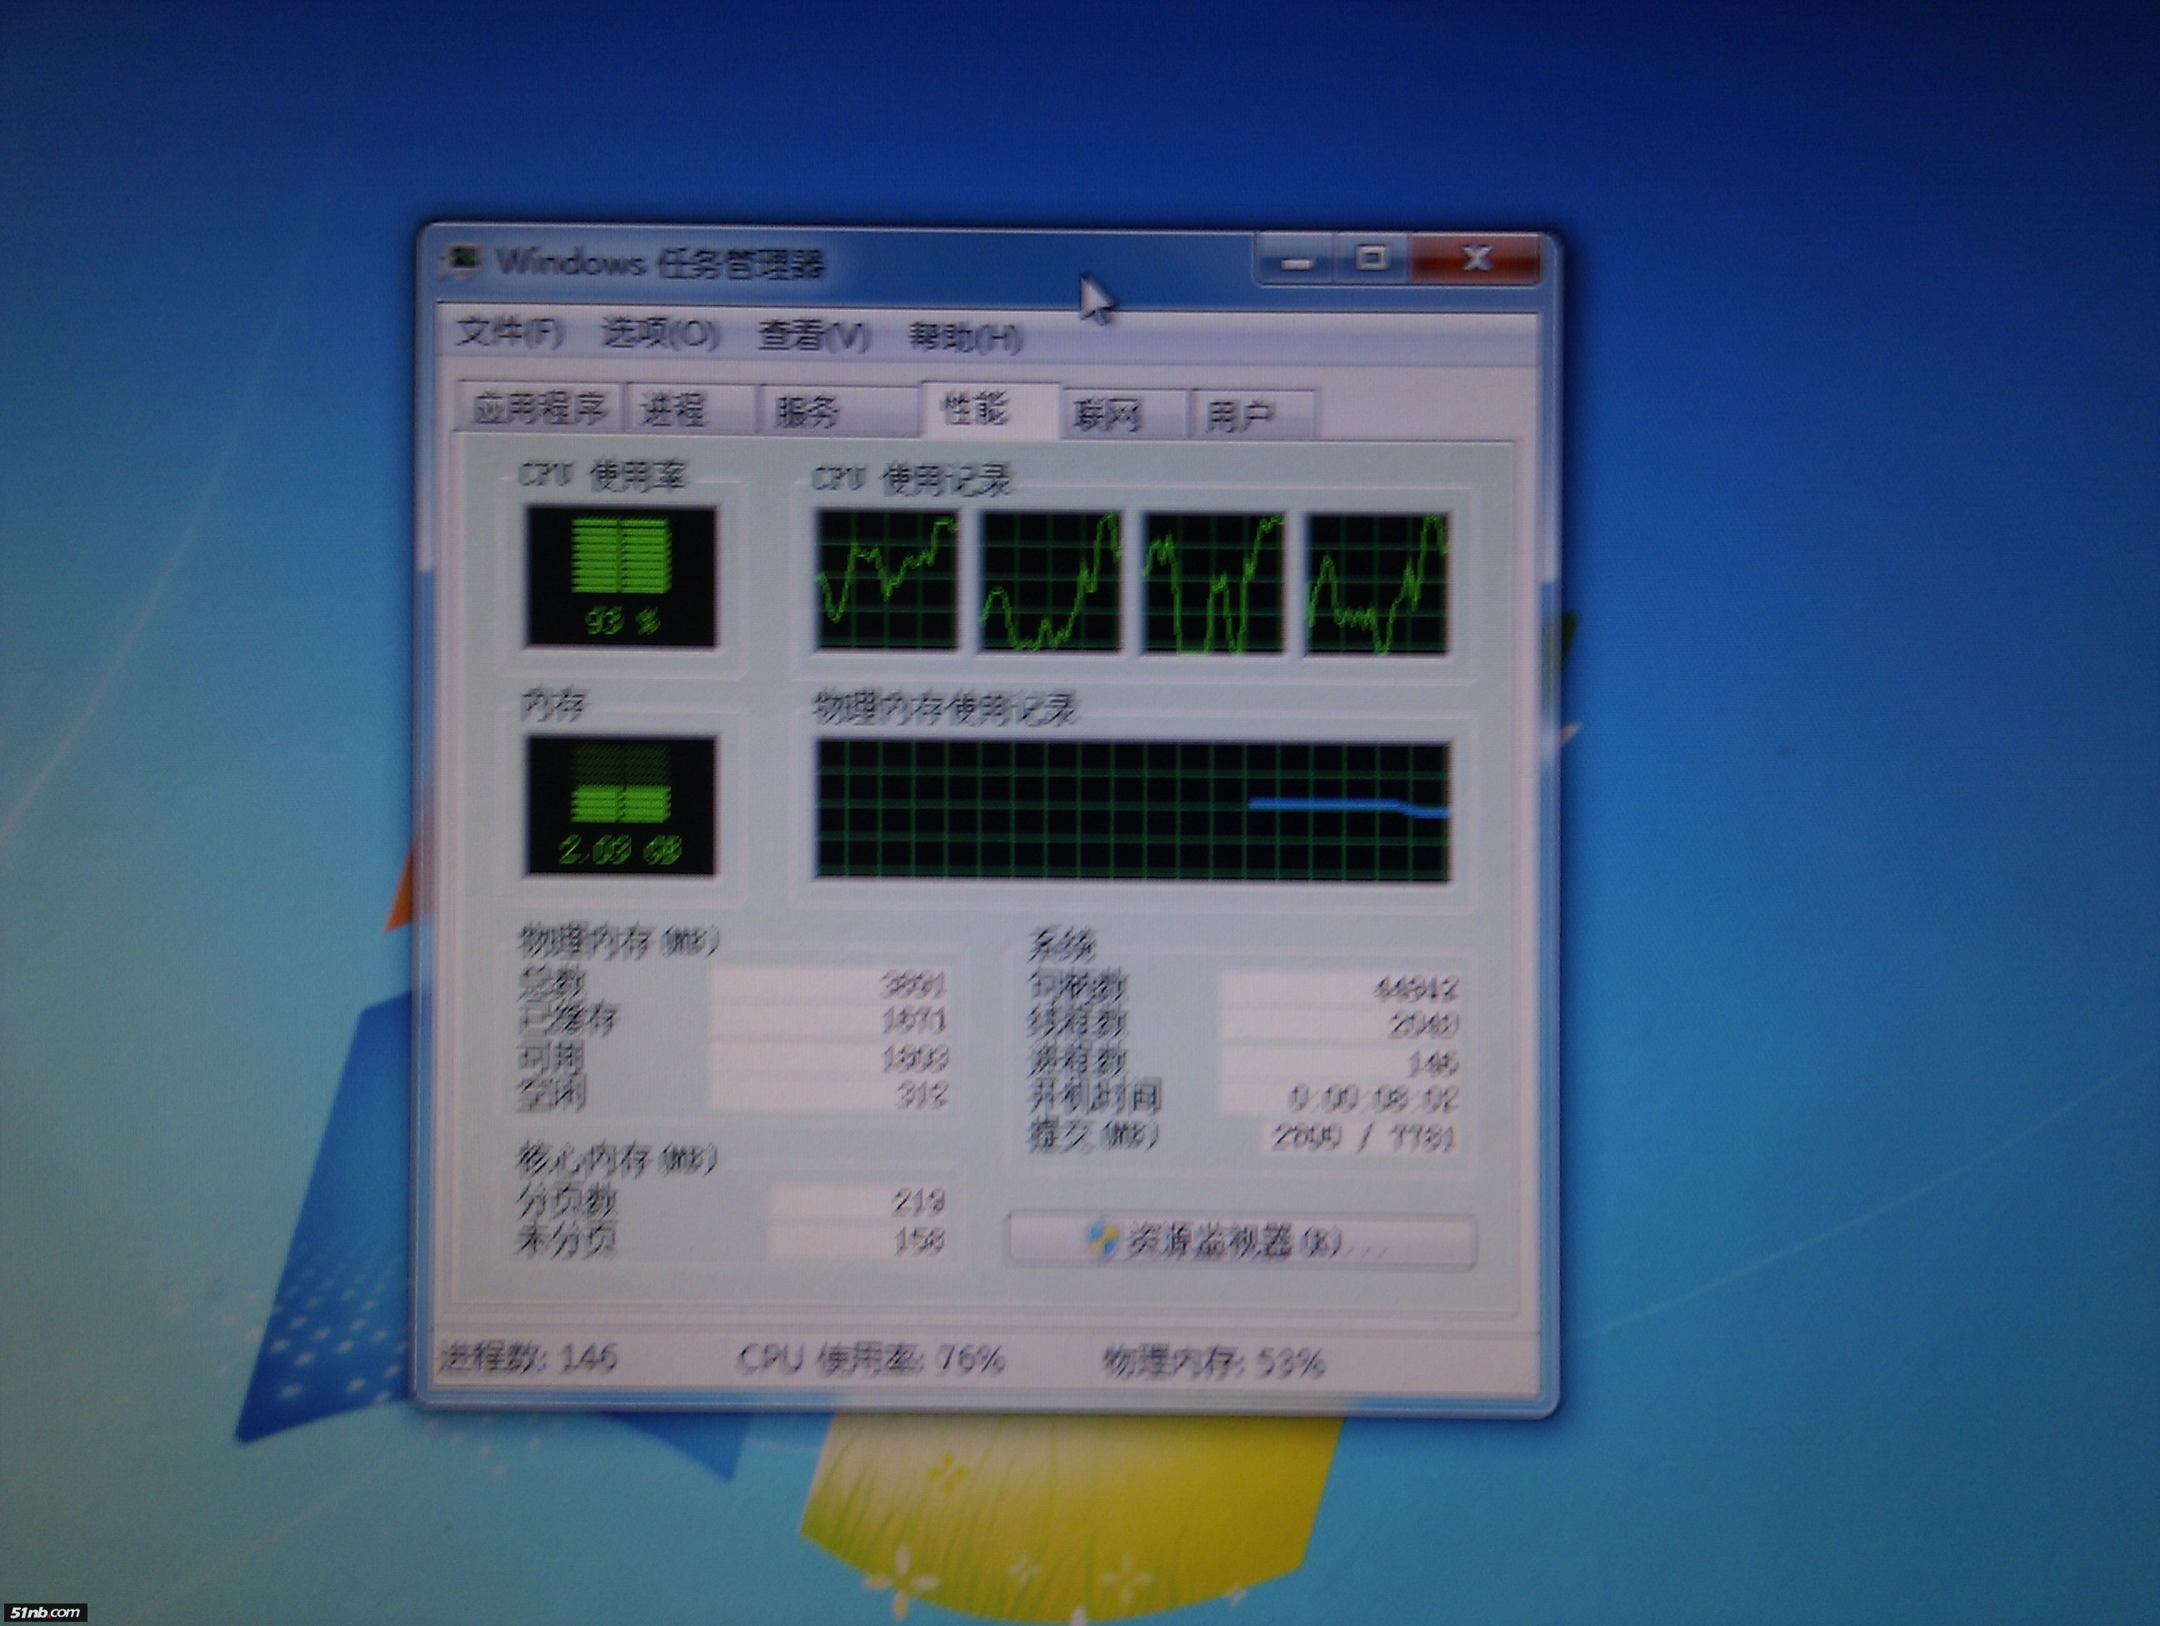Click the third CPU history graph
2160x1626 pixels.
pos(1214,582)
